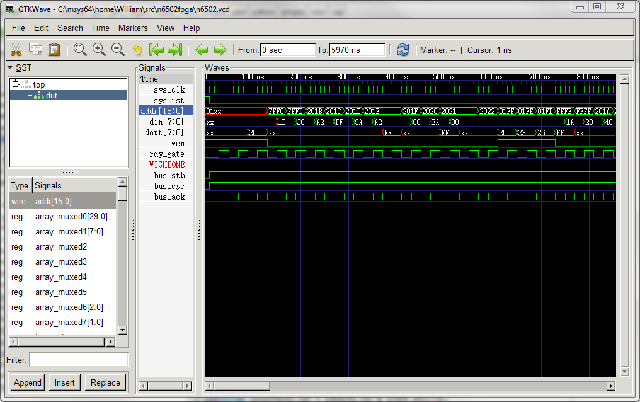Select the rdy_gate signal name

(x=166, y=154)
